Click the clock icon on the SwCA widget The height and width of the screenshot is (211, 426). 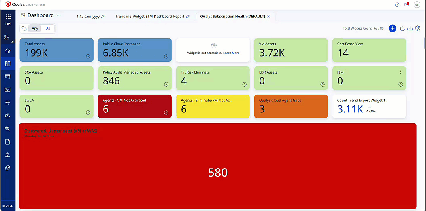click(x=88, y=112)
